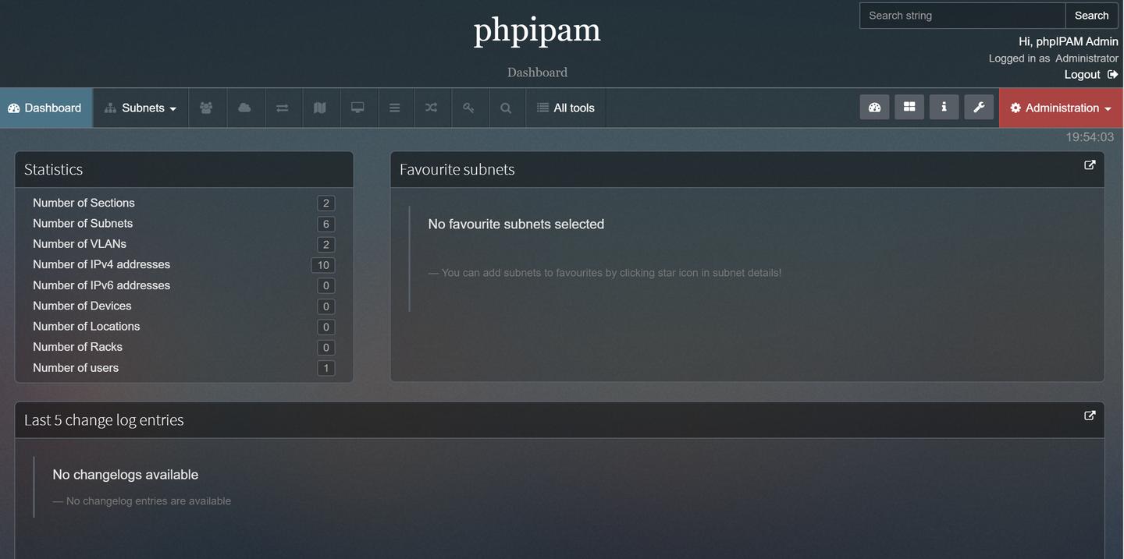Click inside the Search string field
1124x559 pixels.
[x=962, y=15]
